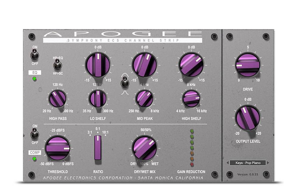Click the DRY/WET MIX label
The width and height of the screenshot is (298, 186).
145,172
